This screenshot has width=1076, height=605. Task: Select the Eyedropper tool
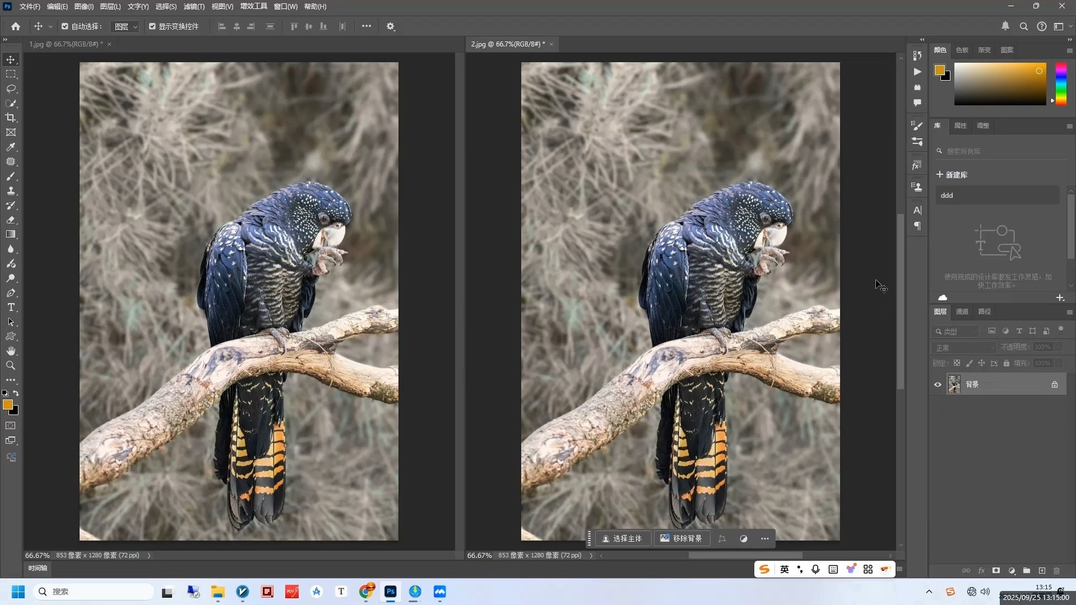[x=11, y=147]
